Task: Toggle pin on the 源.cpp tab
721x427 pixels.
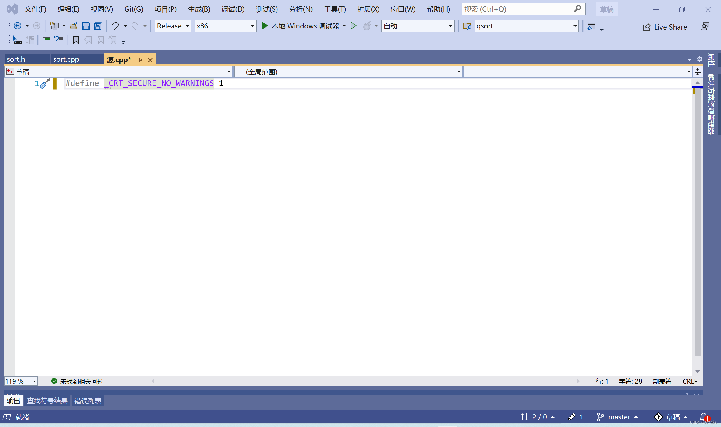Action: pos(140,60)
